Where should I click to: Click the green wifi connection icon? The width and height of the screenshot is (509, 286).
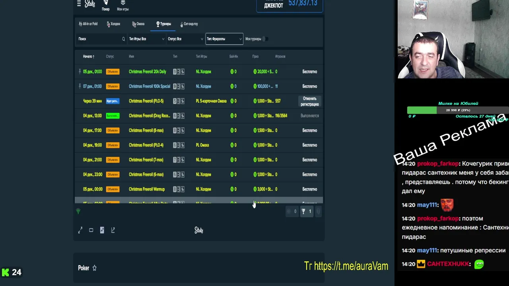[78, 211]
